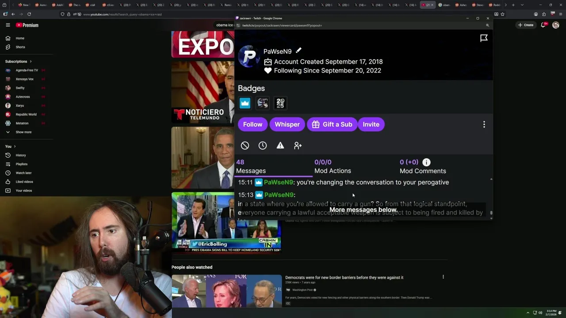Select the AskAl browser tab
566x318 pixels.
[x=58, y=5]
